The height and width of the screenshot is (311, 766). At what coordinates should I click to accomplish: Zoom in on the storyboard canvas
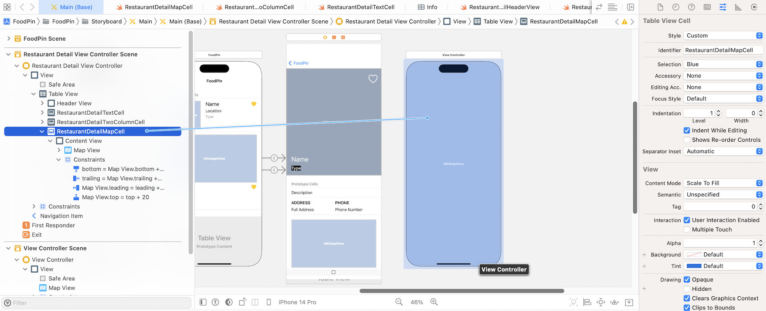[434, 302]
